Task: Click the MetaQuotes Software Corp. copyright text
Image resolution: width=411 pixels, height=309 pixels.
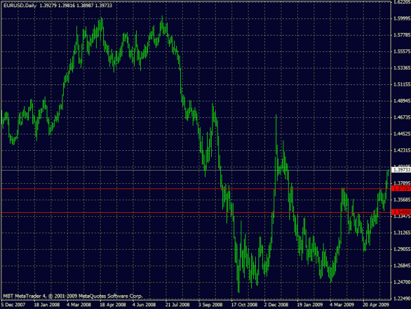Action: coord(72,296)
